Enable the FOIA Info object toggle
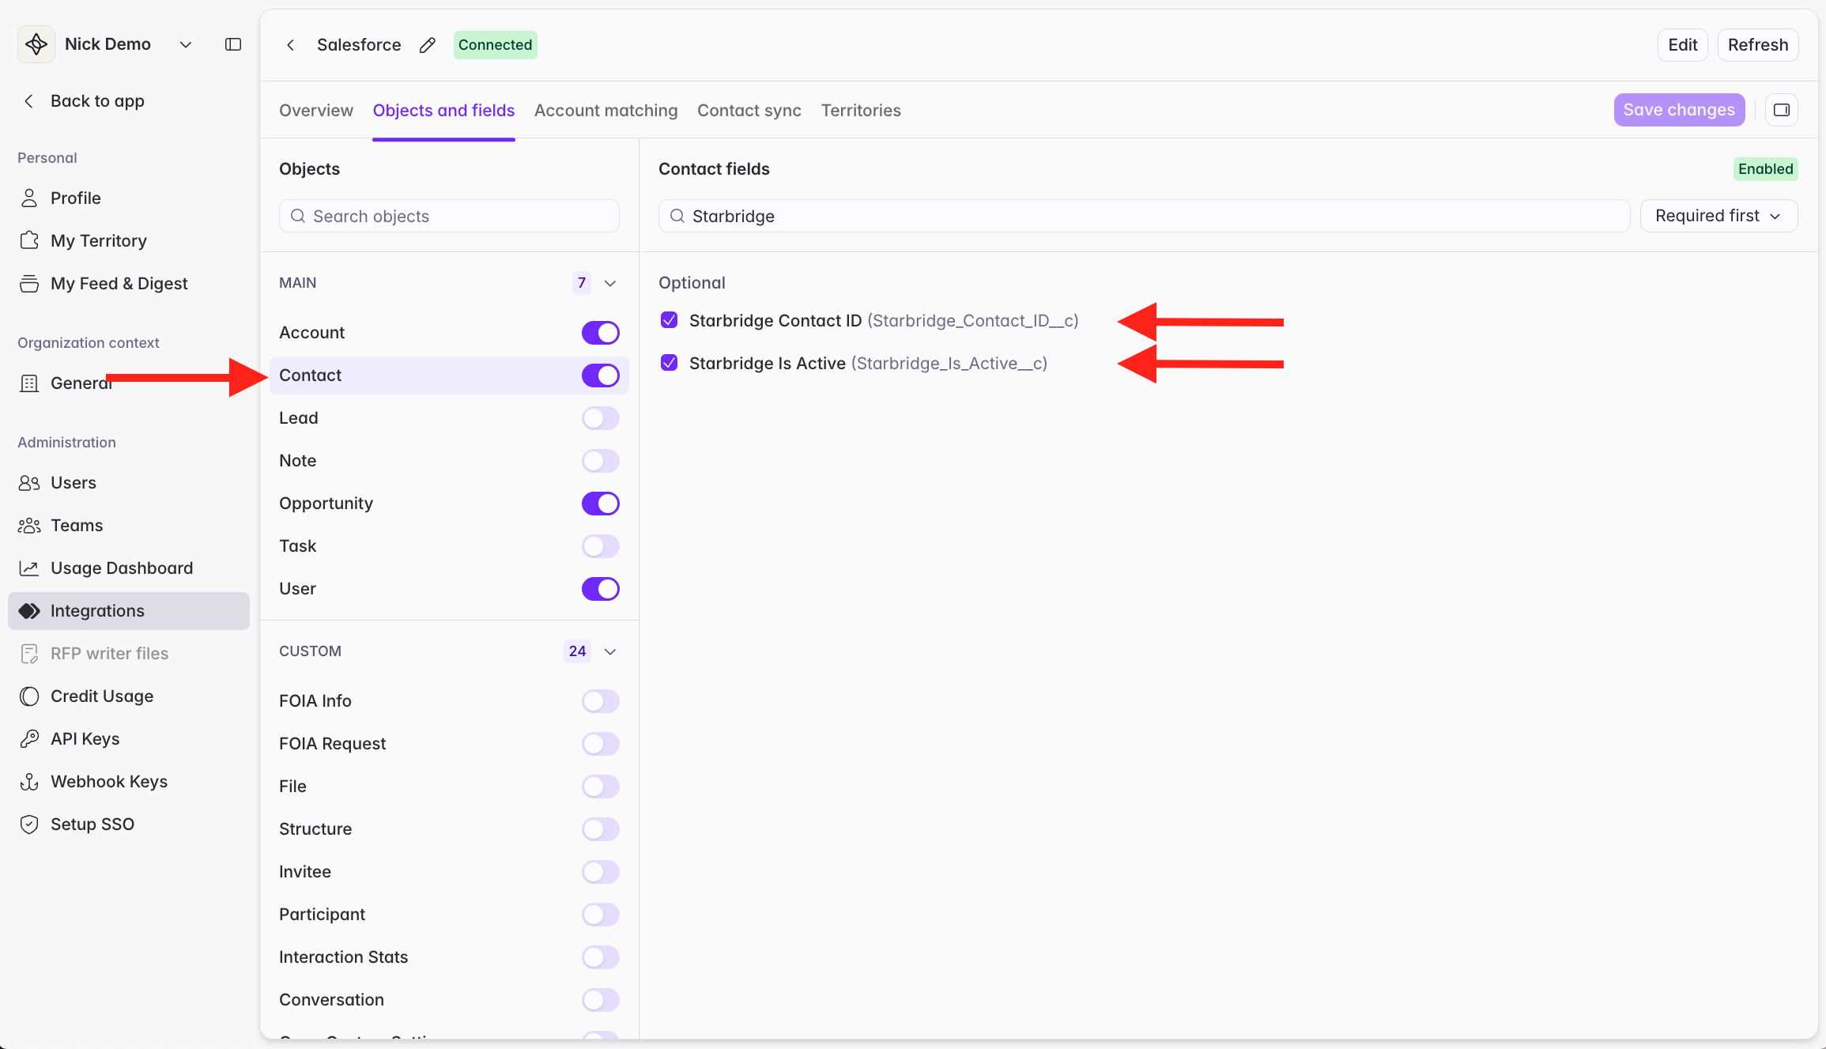1826x1049 pixels. tap(601, 701)
